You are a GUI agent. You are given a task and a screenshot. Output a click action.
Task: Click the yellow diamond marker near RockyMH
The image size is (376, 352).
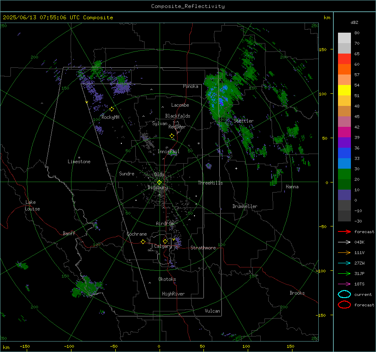coord(112,109)
